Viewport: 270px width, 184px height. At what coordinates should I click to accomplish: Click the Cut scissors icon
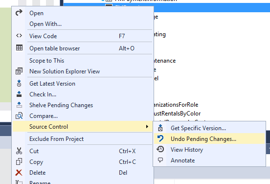[x=19, y=151]
